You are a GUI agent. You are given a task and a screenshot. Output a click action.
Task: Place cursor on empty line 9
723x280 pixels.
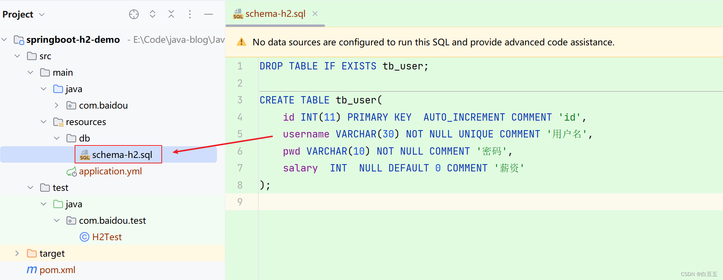pos(490,202)
